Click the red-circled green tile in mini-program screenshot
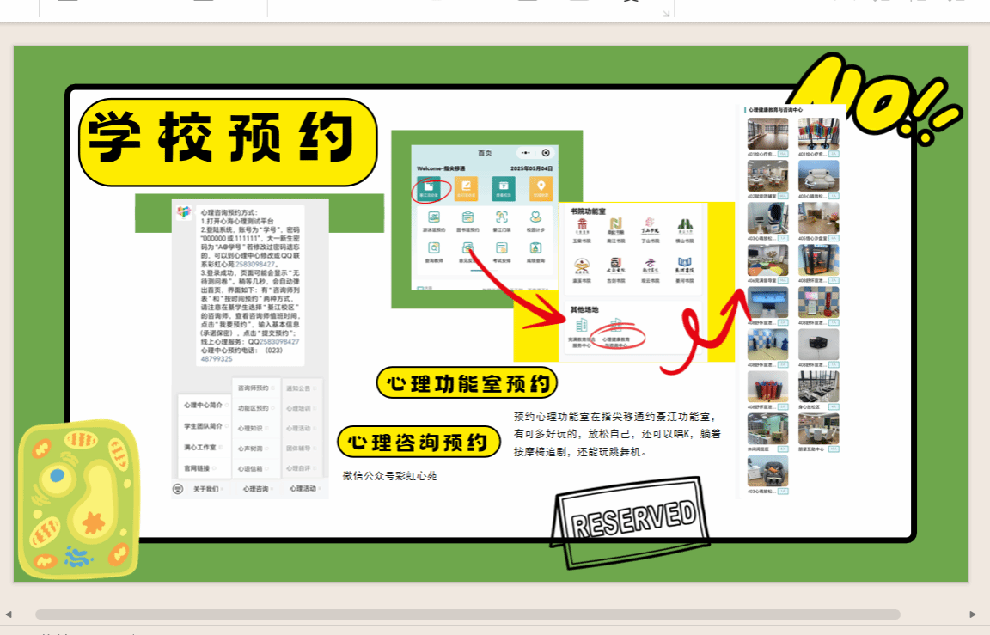 click(x=429, y=188)
